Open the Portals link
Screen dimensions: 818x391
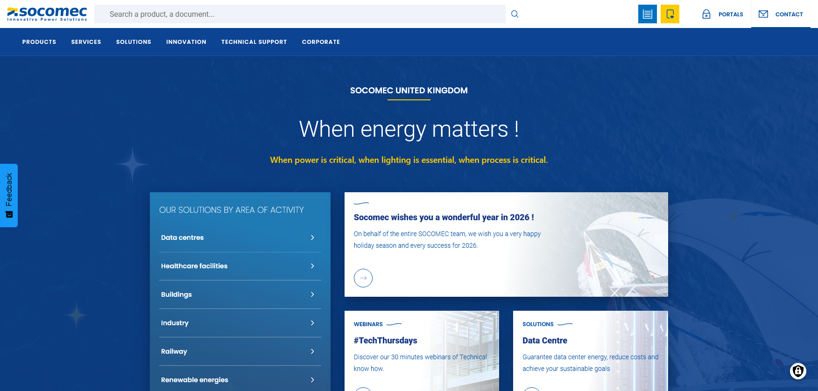coord(731,14)
